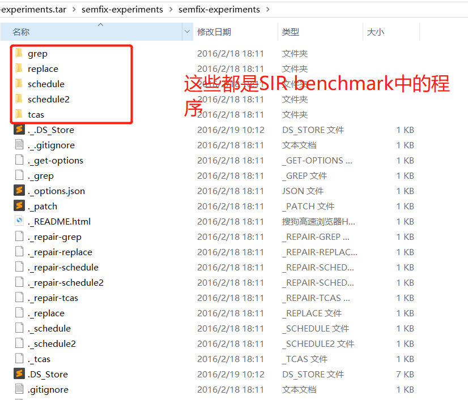
Task: Open breadcrumb chevron after last semfix-experiments
Action: coord(267,9)
